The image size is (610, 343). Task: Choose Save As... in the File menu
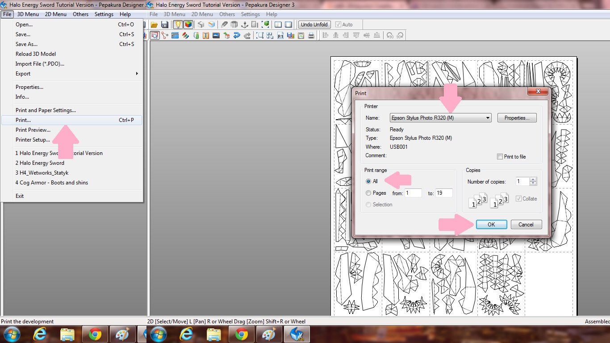[71, 44]
